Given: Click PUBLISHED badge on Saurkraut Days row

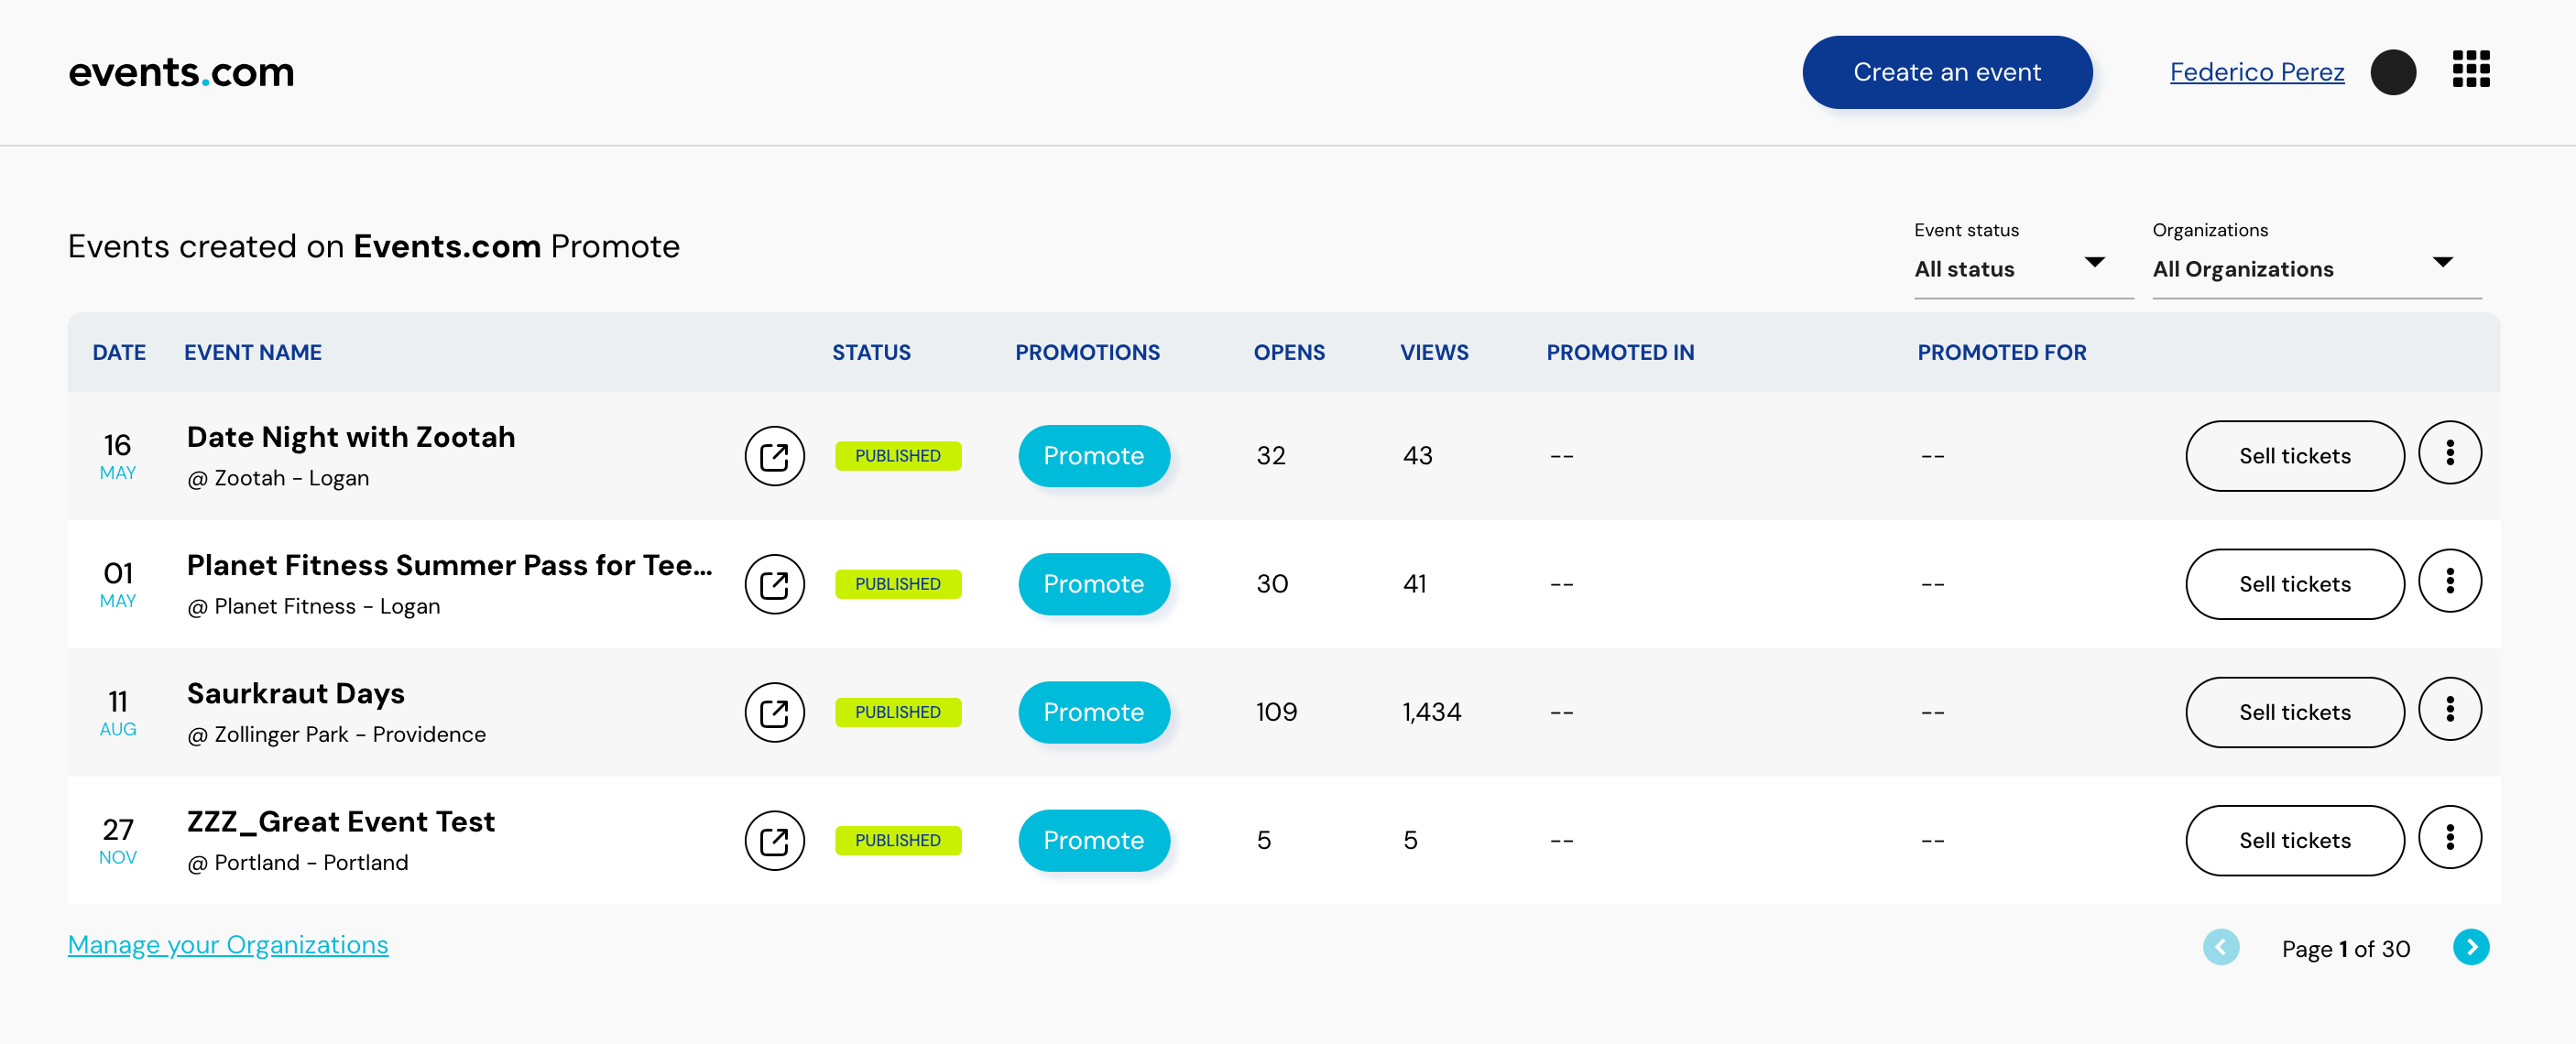Looking at the screenshot, I should (x=897, y=712).
